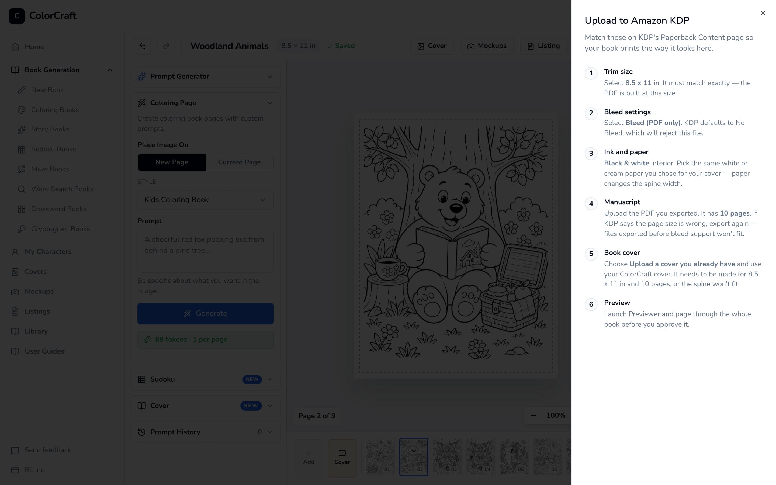Click the ColorCraft logo icon
Image resolution: width=776 pixels, height=485 pixels.
tap(17, 16)
